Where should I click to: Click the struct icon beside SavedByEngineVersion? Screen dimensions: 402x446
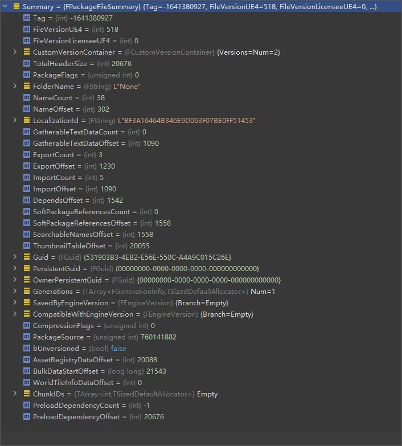pyautogui.click(x=27, y=303)
